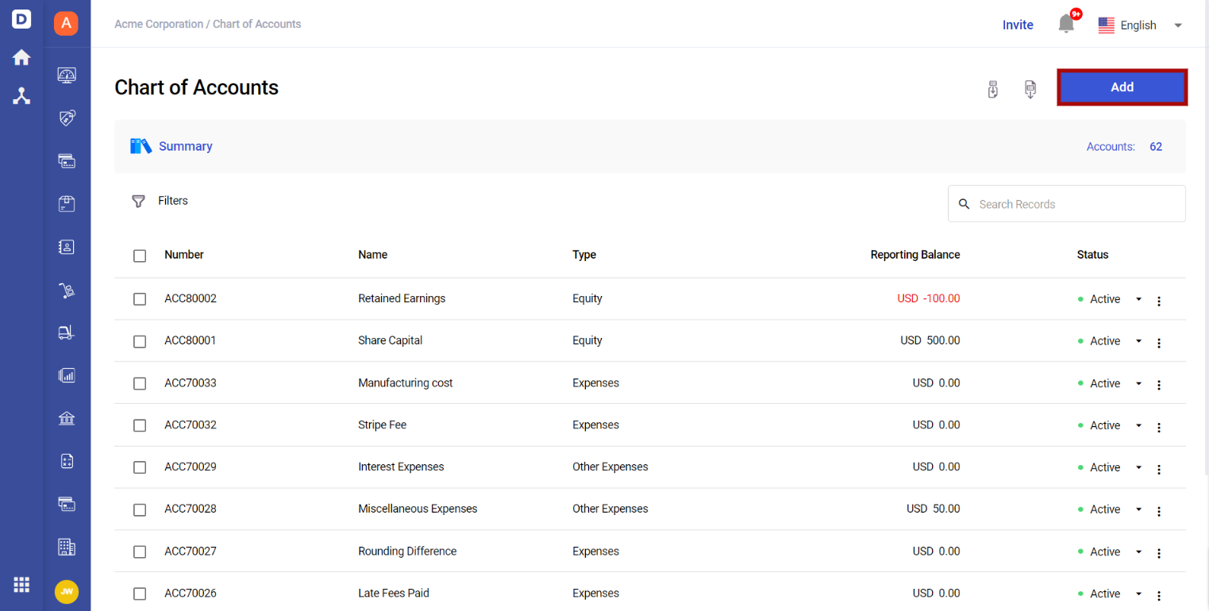The image size is (1209, 611).
Task: Check the ACC80002 row checkbox
Action: pyautogui.click(x=140, y=299)
